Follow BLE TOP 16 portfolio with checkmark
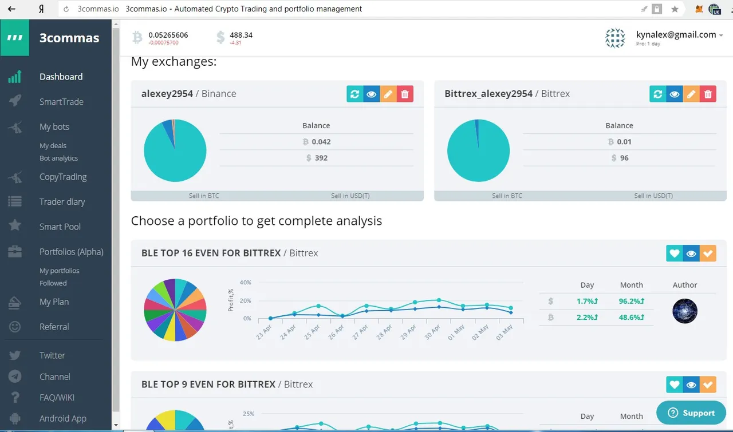The height and width of the screenshot is (432, 733). pos(708,253)
